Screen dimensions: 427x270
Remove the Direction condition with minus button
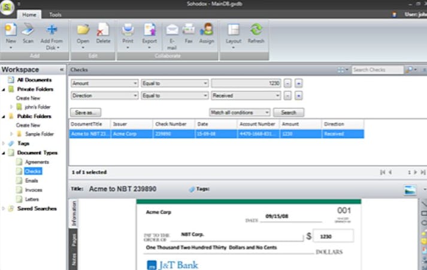(287, 96)
